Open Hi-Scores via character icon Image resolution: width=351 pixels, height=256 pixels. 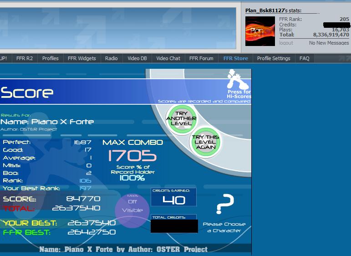[x=239, y=84]
